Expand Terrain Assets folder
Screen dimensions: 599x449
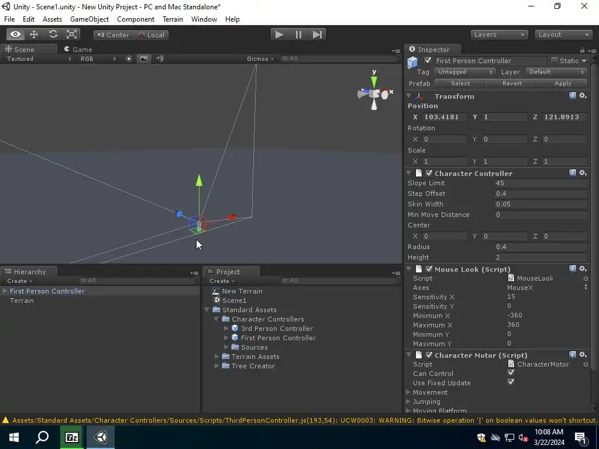click(216, 357)
